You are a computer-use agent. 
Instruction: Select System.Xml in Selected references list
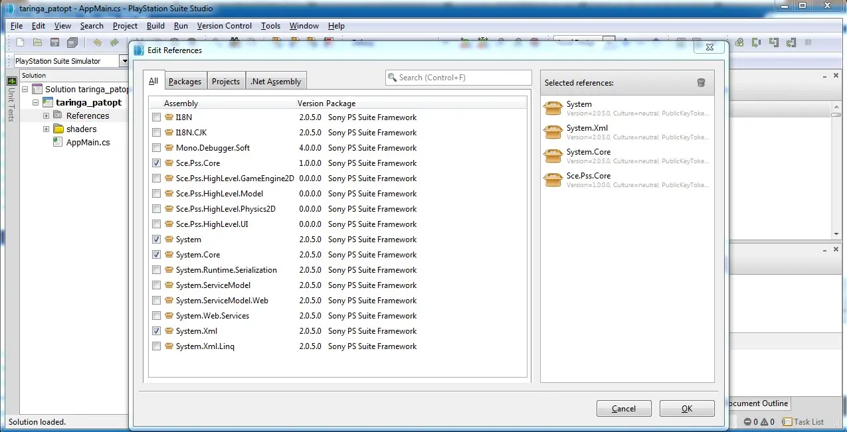point(627,132)
